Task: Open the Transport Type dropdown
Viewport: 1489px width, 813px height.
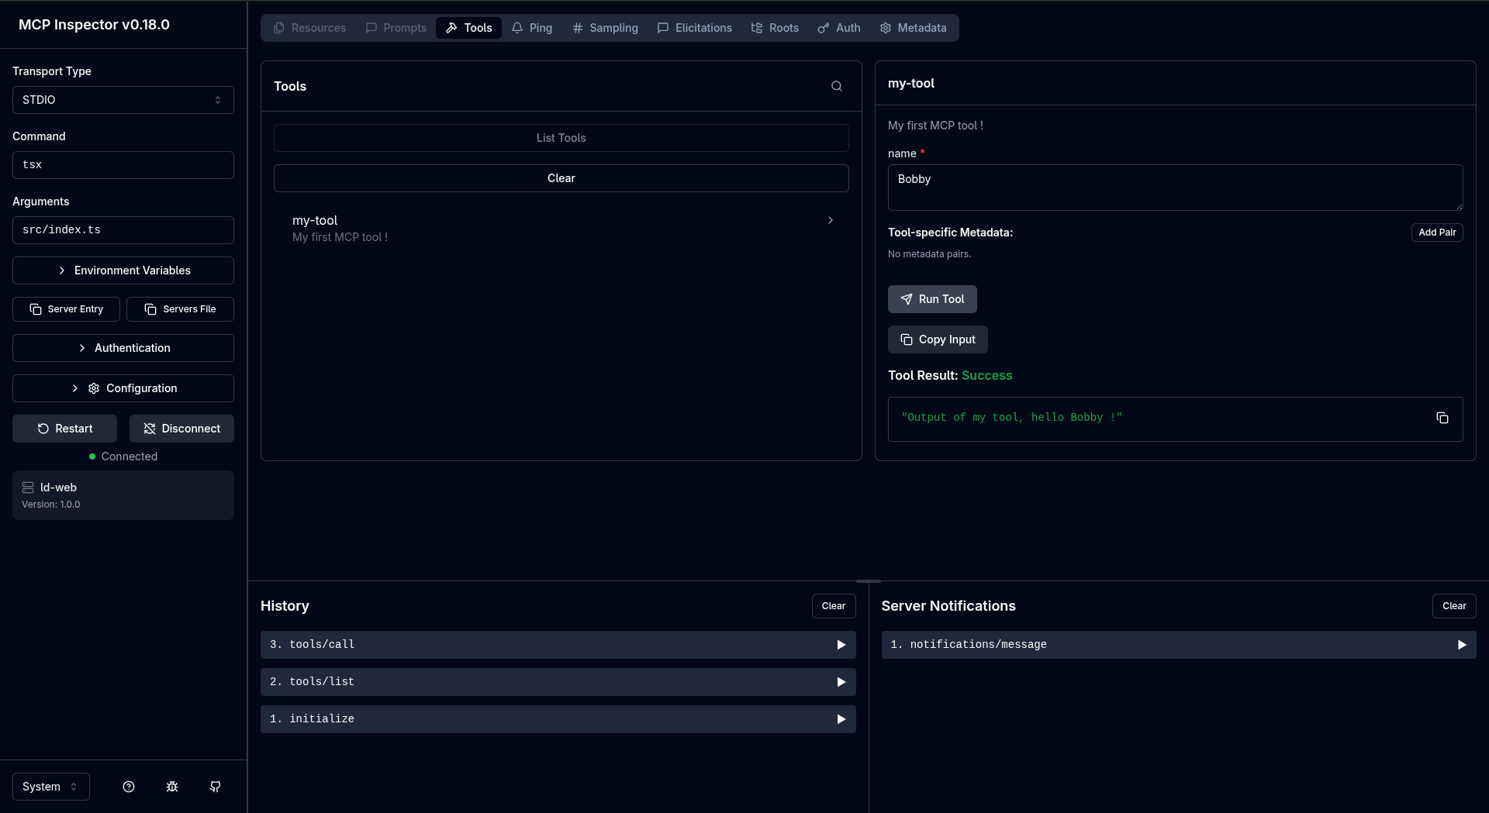Action: 123,100
